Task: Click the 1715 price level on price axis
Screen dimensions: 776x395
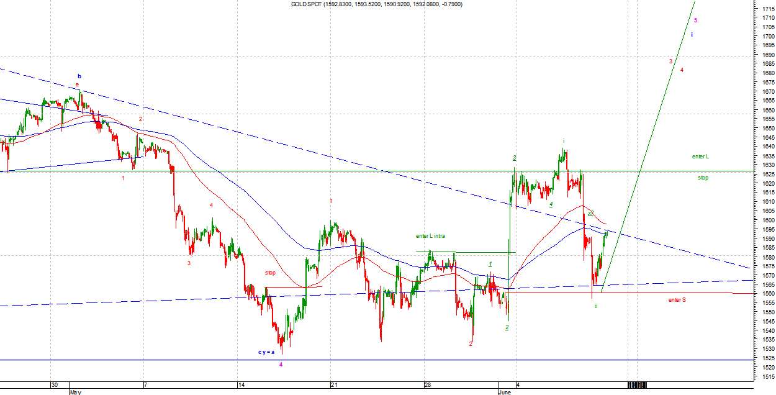Action: [767, 9]
